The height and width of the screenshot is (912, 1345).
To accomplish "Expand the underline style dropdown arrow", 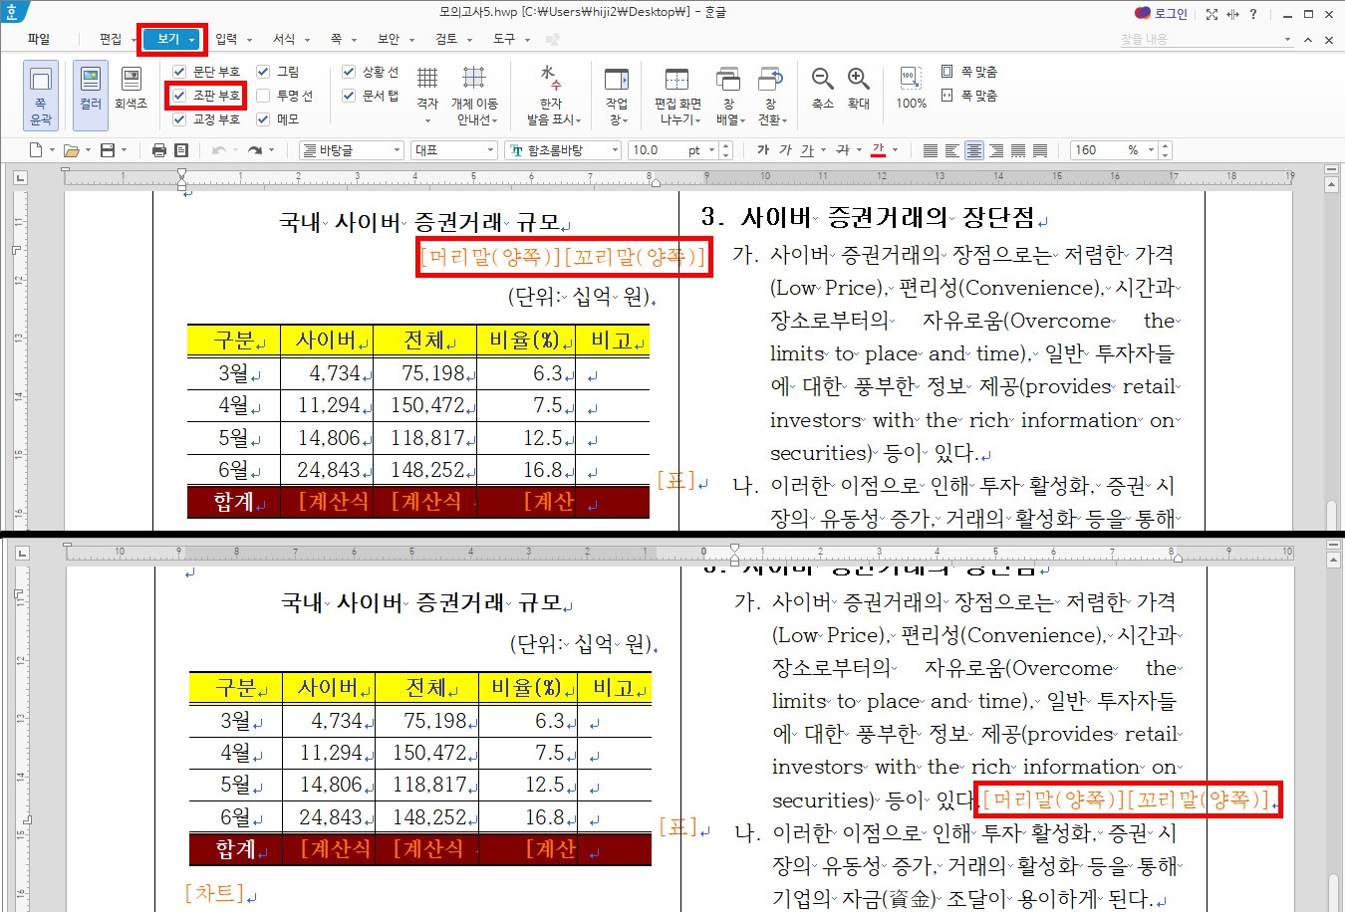I will coord(823,150).
